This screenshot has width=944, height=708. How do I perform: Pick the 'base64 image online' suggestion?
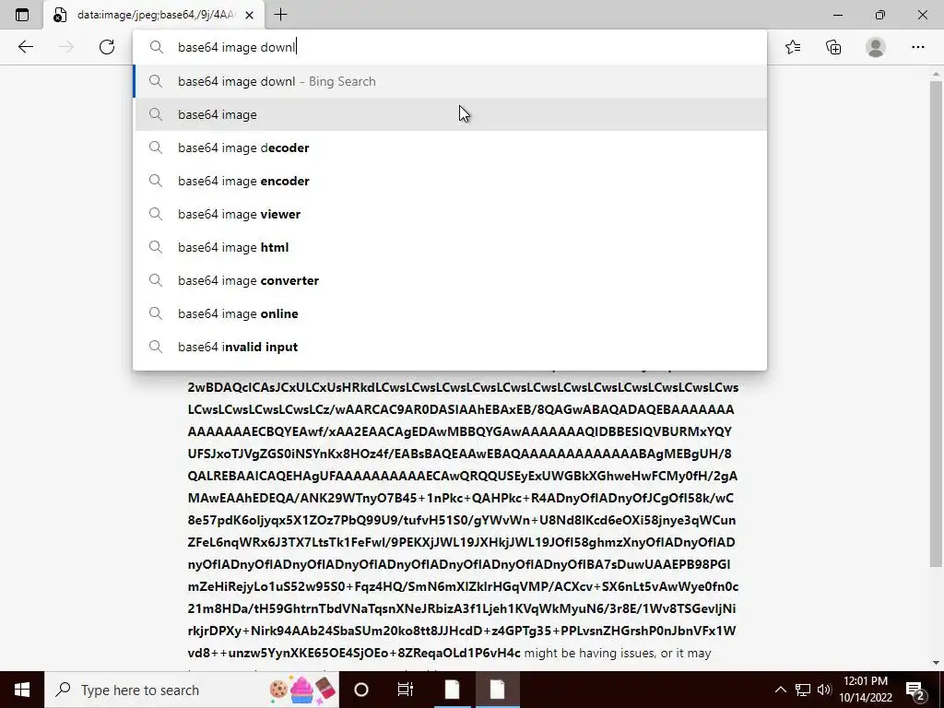pos(450,313)
